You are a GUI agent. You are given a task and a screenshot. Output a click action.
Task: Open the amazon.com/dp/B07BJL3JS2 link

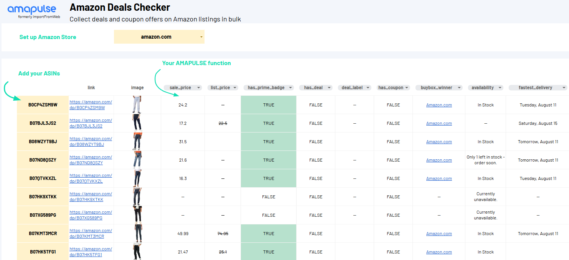tap(91, 123)
